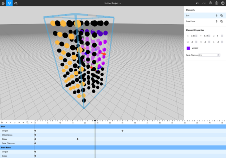Open settings gear icon
Image resolution: width=226 pixels, height=158 pixels.
pos(217,3)
